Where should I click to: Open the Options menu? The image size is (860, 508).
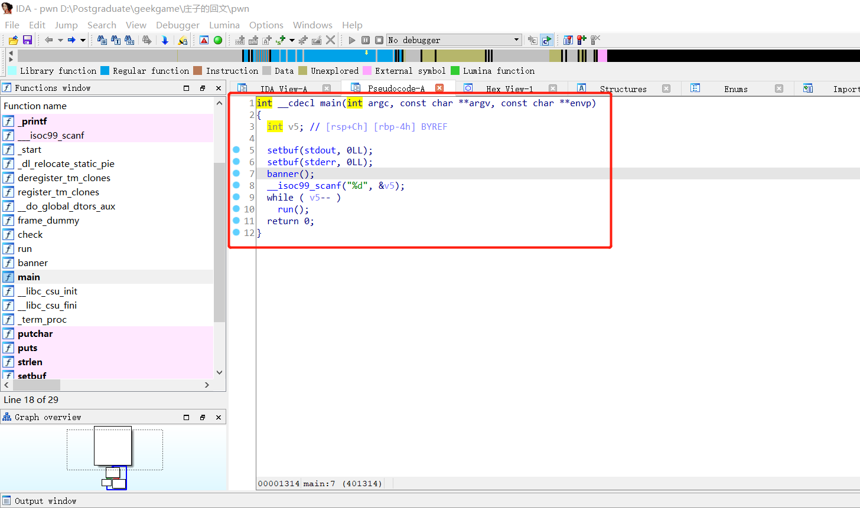click(x=266, y=25)
